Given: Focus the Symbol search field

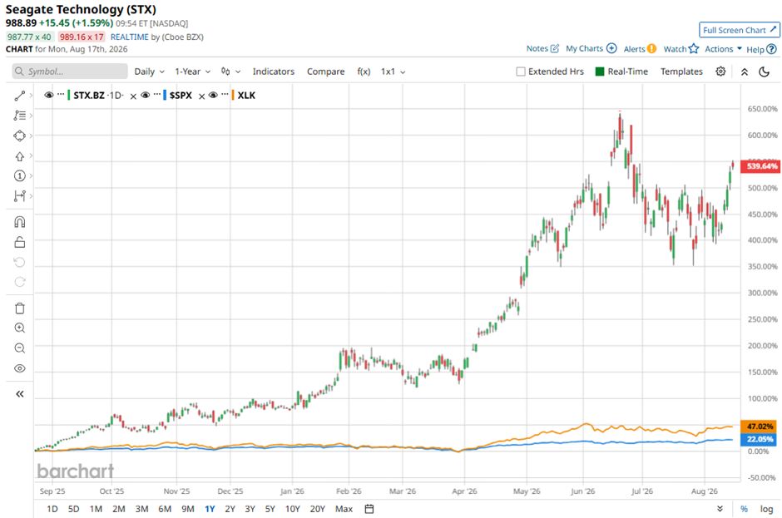Looking at the screenshot, I should [70, 72].
